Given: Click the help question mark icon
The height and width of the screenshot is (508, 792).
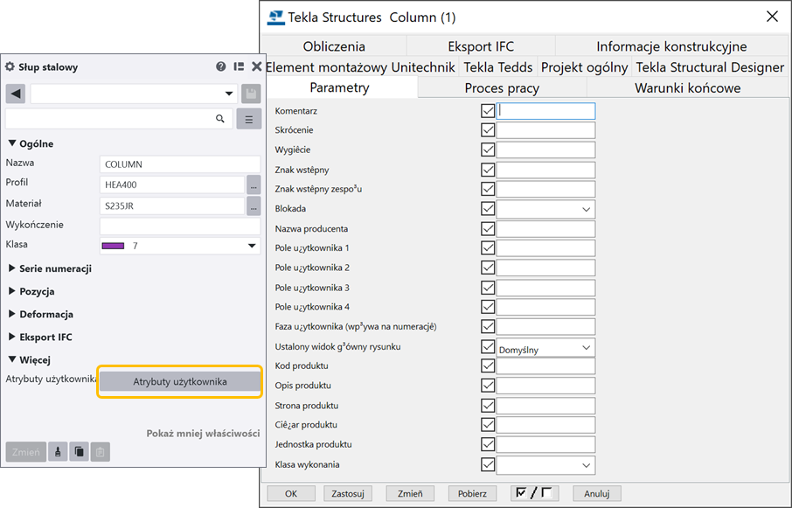Looking at the screenshot, I should 221,66.
